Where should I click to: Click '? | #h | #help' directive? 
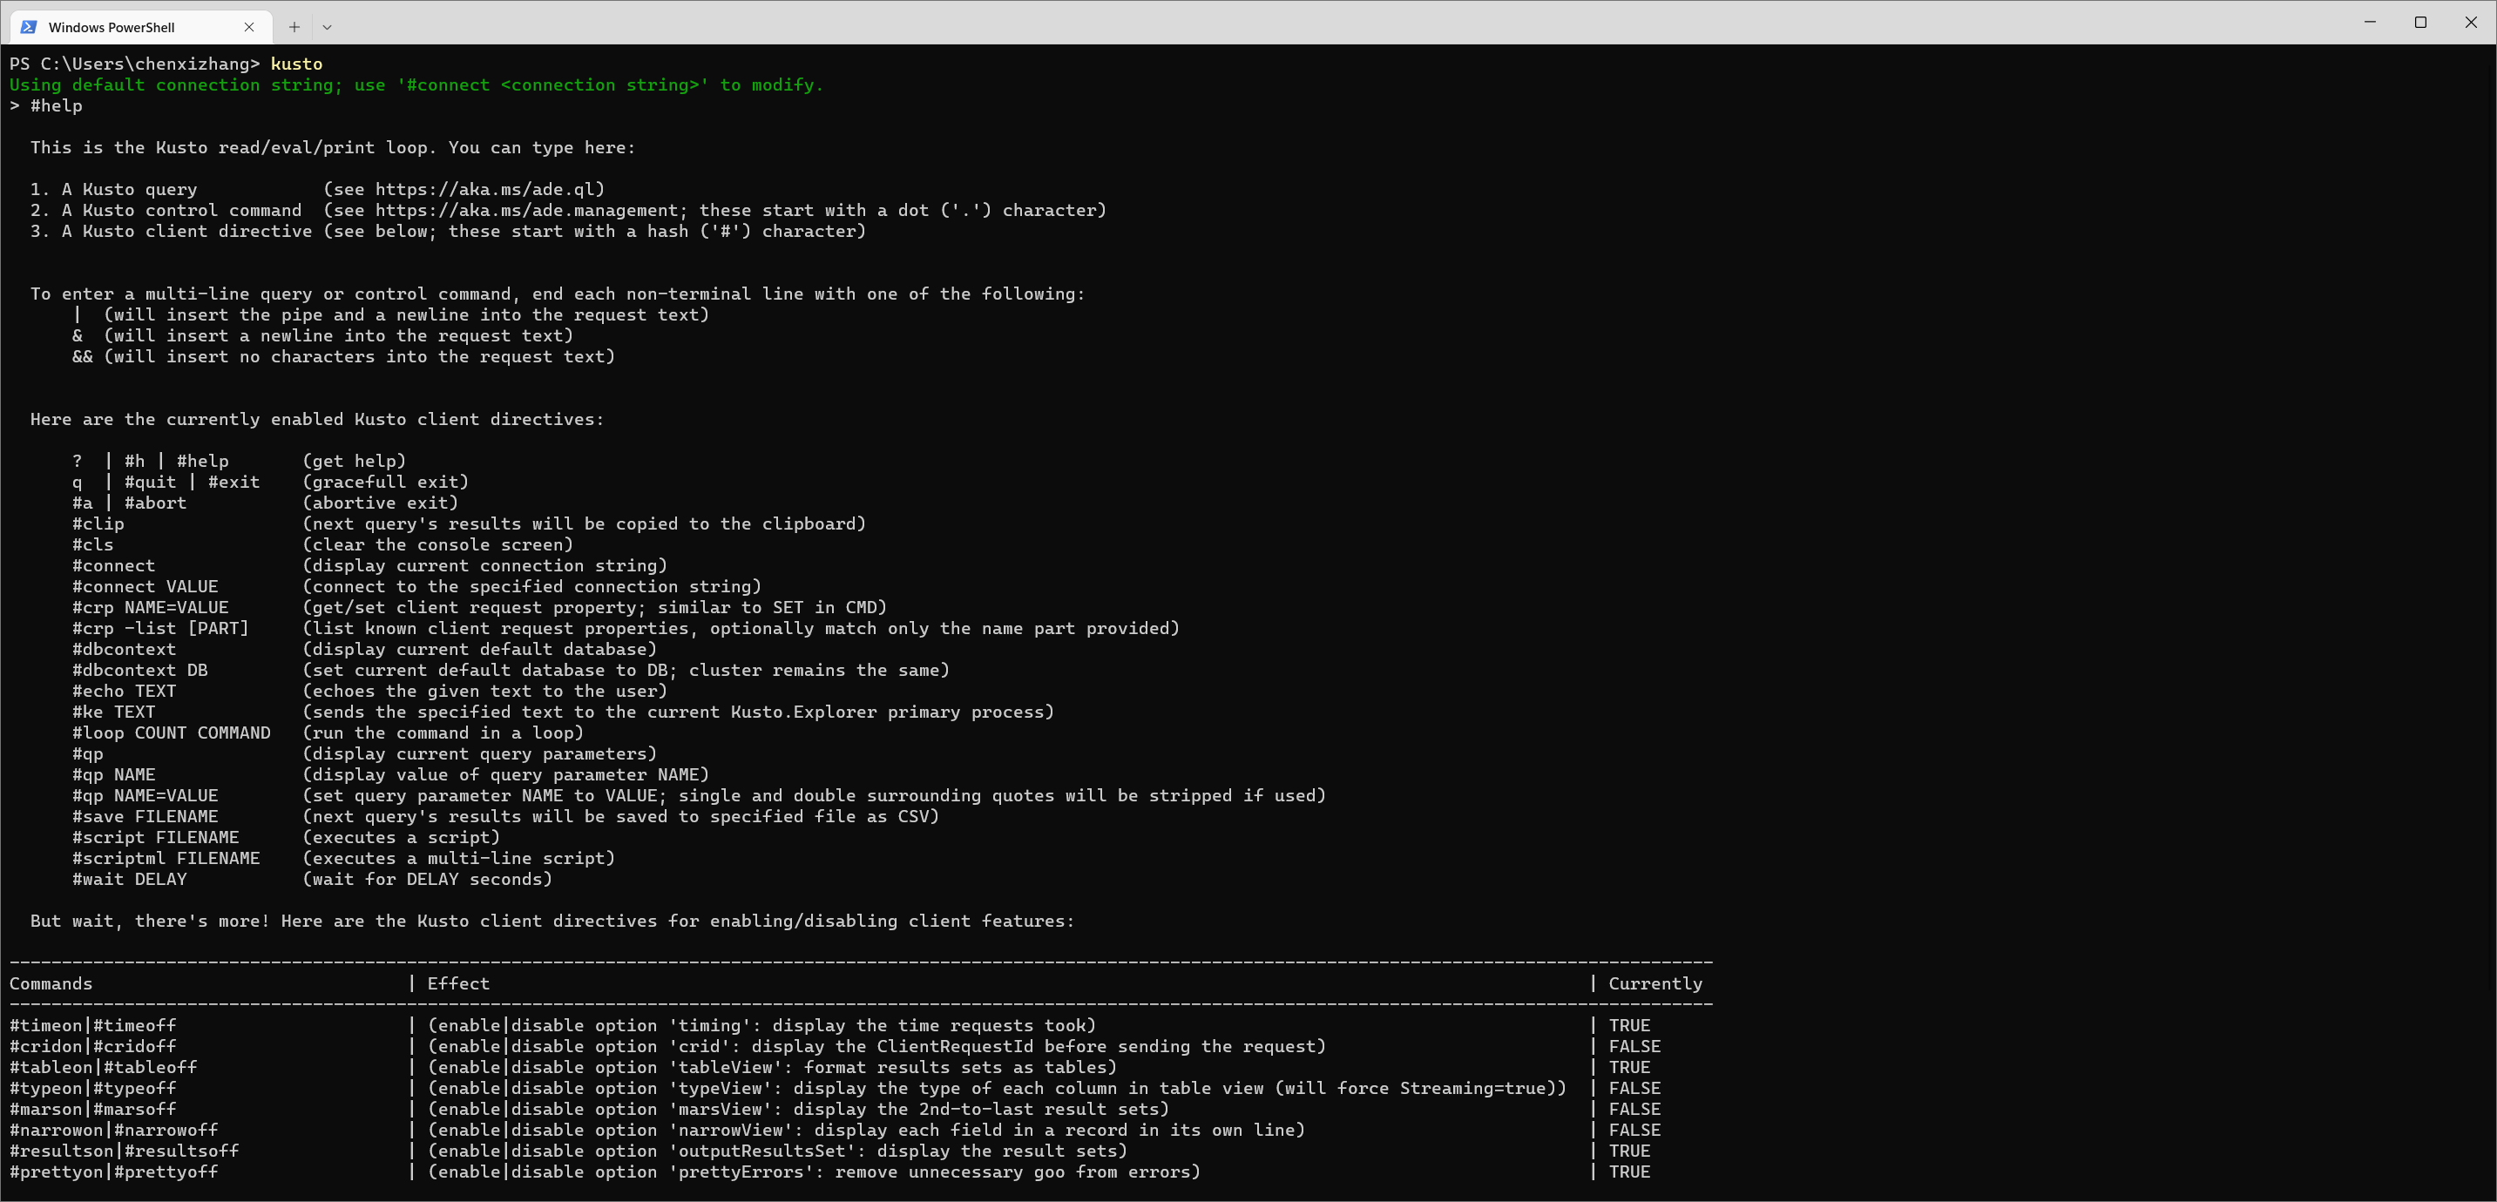(150, 462)
